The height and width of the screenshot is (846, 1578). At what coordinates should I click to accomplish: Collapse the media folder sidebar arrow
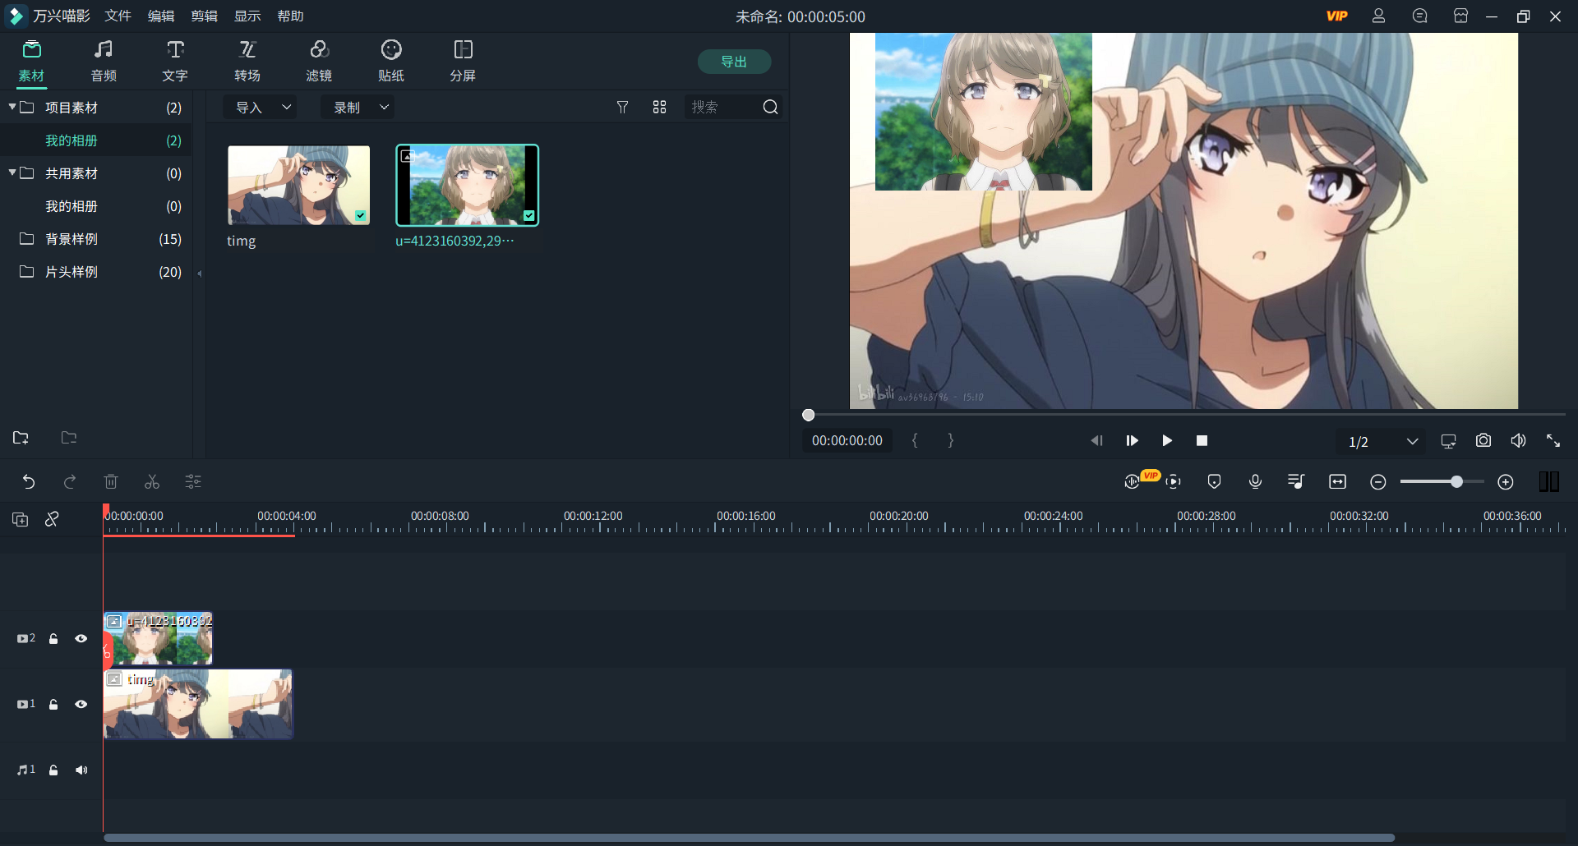199,274
